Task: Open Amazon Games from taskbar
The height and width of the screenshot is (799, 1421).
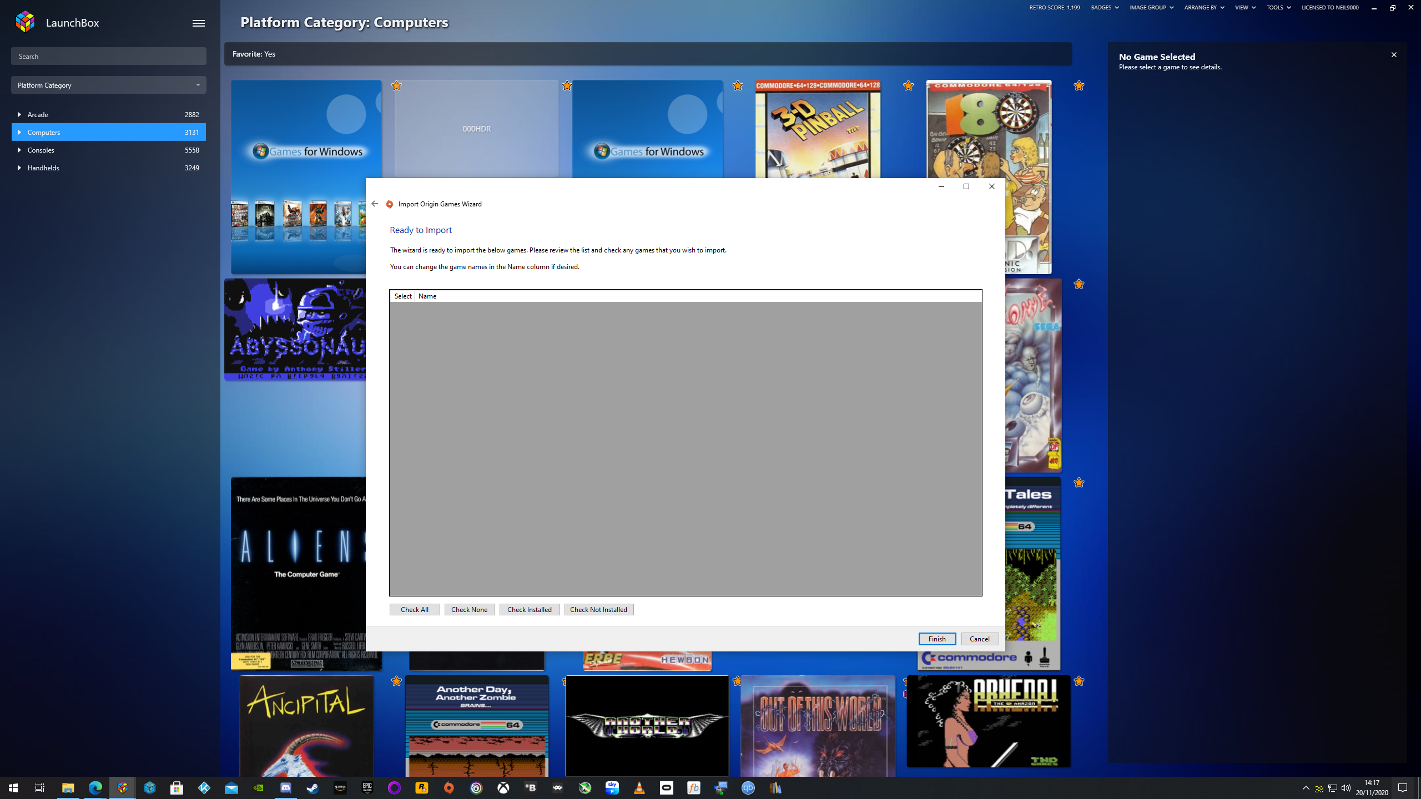Action: click(x=340, y=787)
